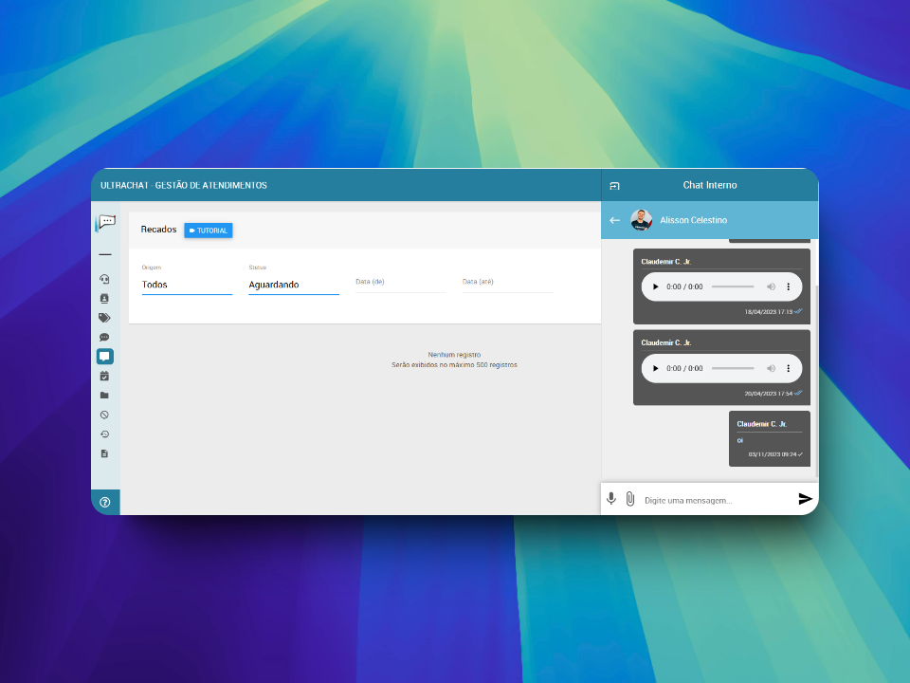Click the Data (de) date field
910x683 pixels.
pos(400,283)
